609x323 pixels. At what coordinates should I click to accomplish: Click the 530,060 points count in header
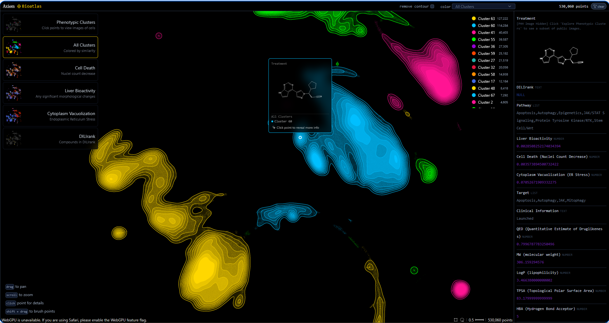pyautogui.click(x=573, y=6)
